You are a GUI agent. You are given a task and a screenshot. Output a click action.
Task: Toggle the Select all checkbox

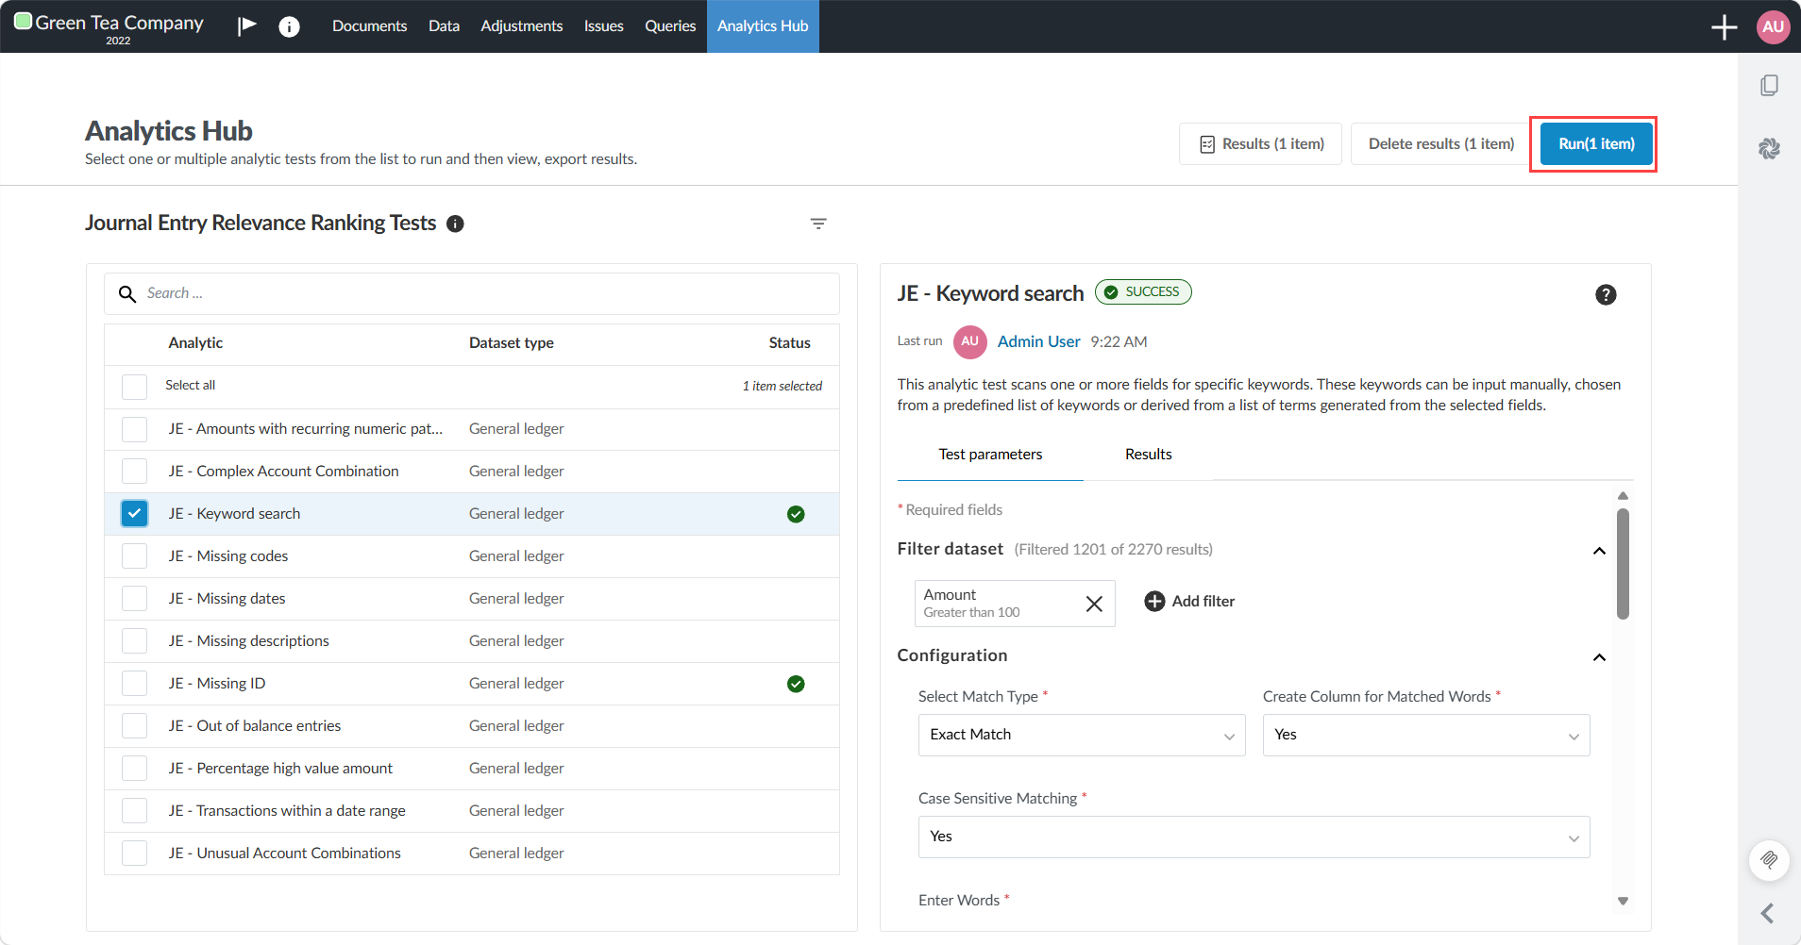(134, 386)
